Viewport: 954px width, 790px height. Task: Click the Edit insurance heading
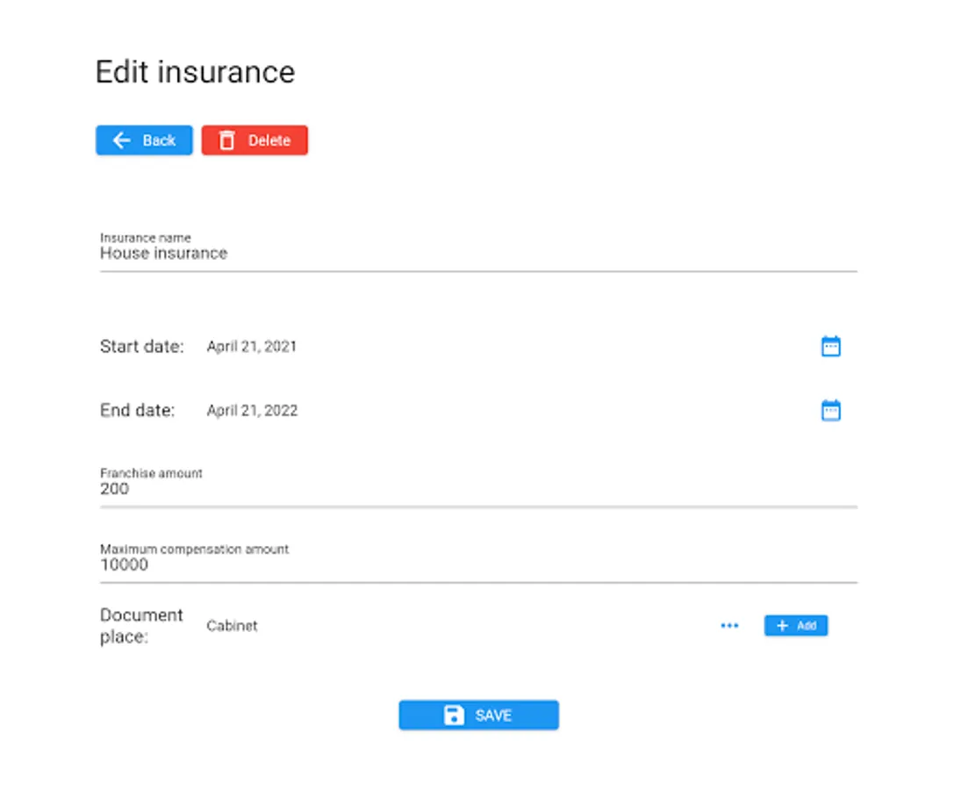tap(195, 72)
